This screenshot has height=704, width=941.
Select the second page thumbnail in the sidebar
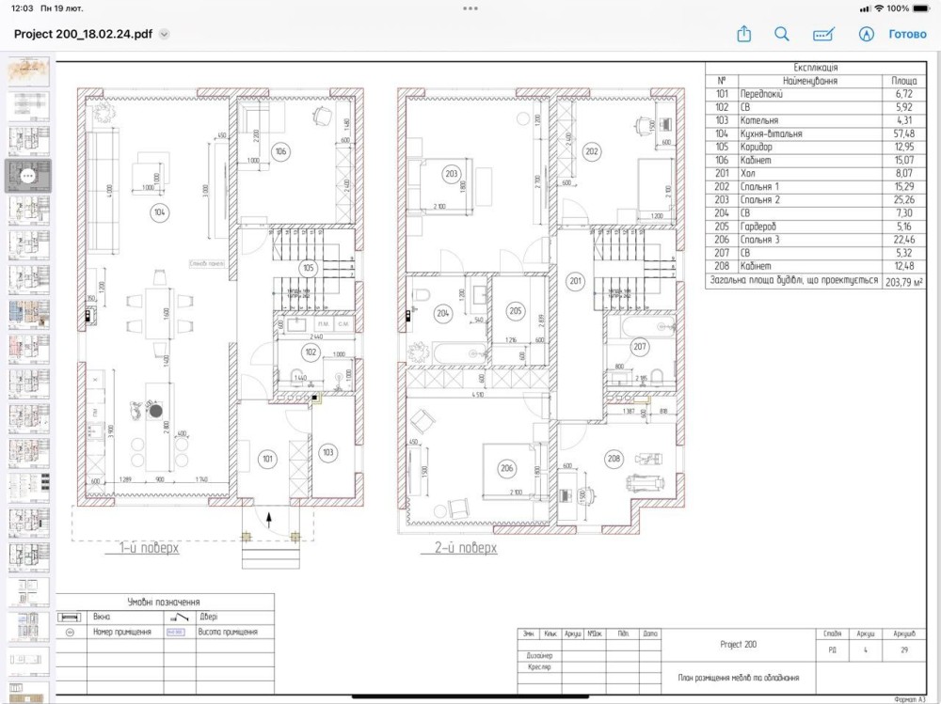point(26,106)
